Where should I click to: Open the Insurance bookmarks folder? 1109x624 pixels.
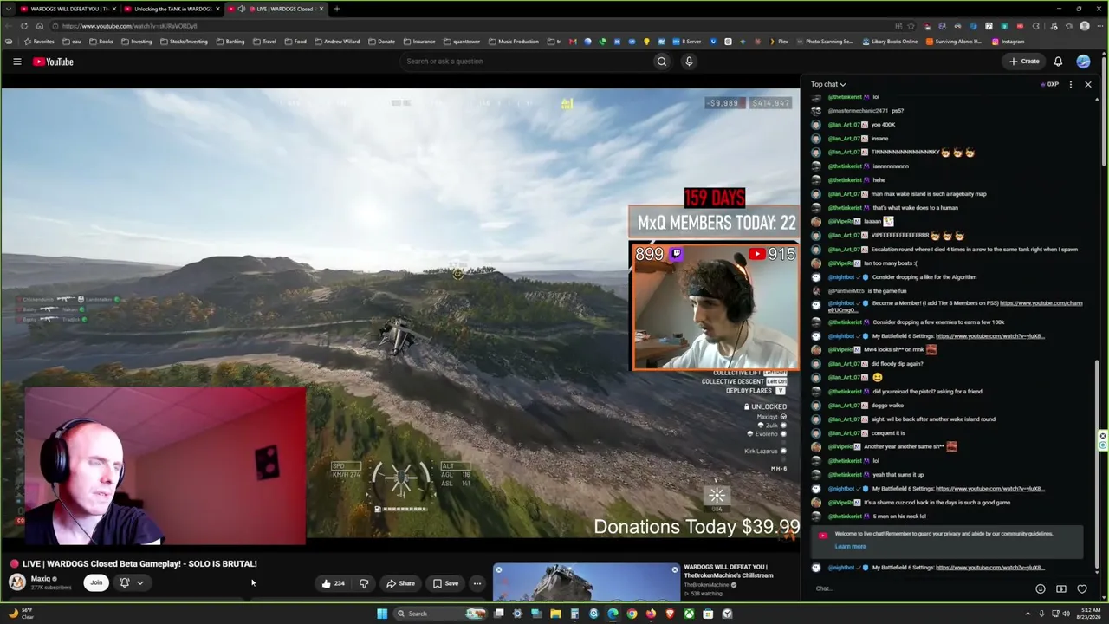(419, 42)
